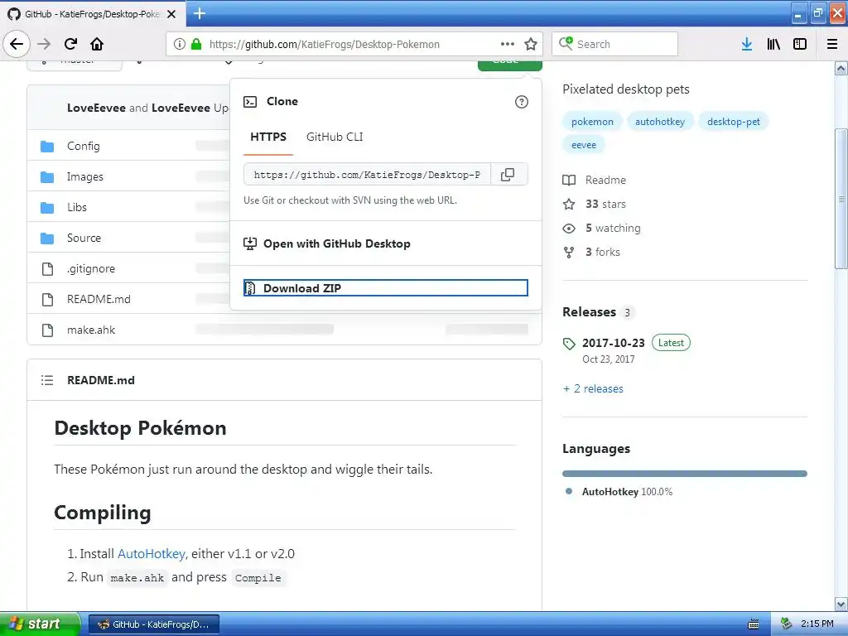Viewport: 848px width, 636px height.
Task: Click the clone URL text field
Action: tap(367, 175)
